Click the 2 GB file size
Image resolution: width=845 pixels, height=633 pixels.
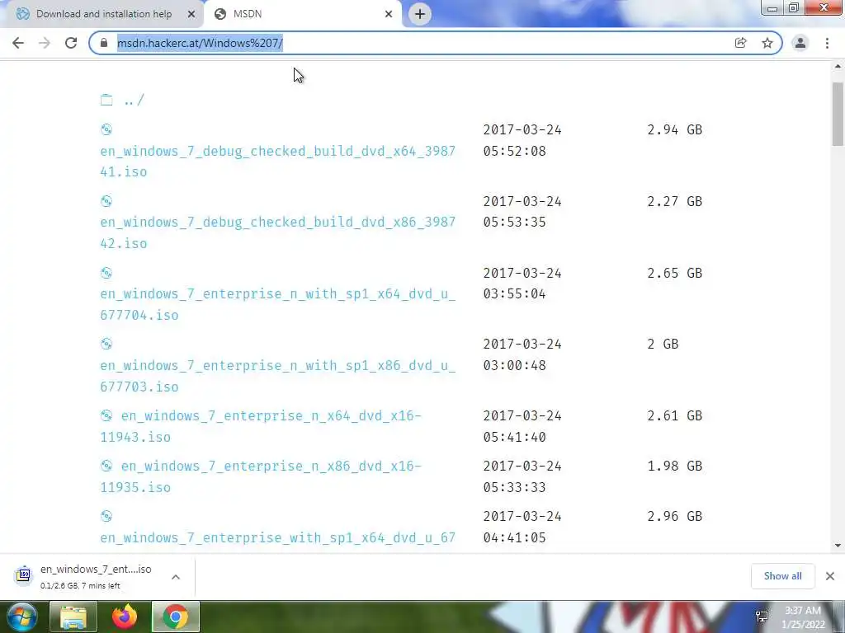pyautogui.click(x=663, y=344)
